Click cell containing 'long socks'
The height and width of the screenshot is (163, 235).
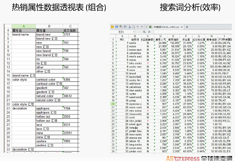click(135, 145)
